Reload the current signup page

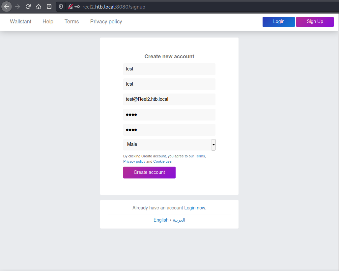pyautogui.click(x=28, y=7)
